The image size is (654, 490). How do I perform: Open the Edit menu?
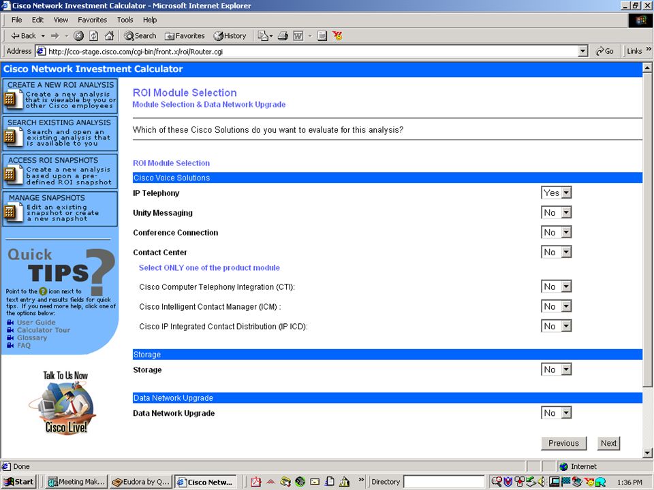click(37, 20)
